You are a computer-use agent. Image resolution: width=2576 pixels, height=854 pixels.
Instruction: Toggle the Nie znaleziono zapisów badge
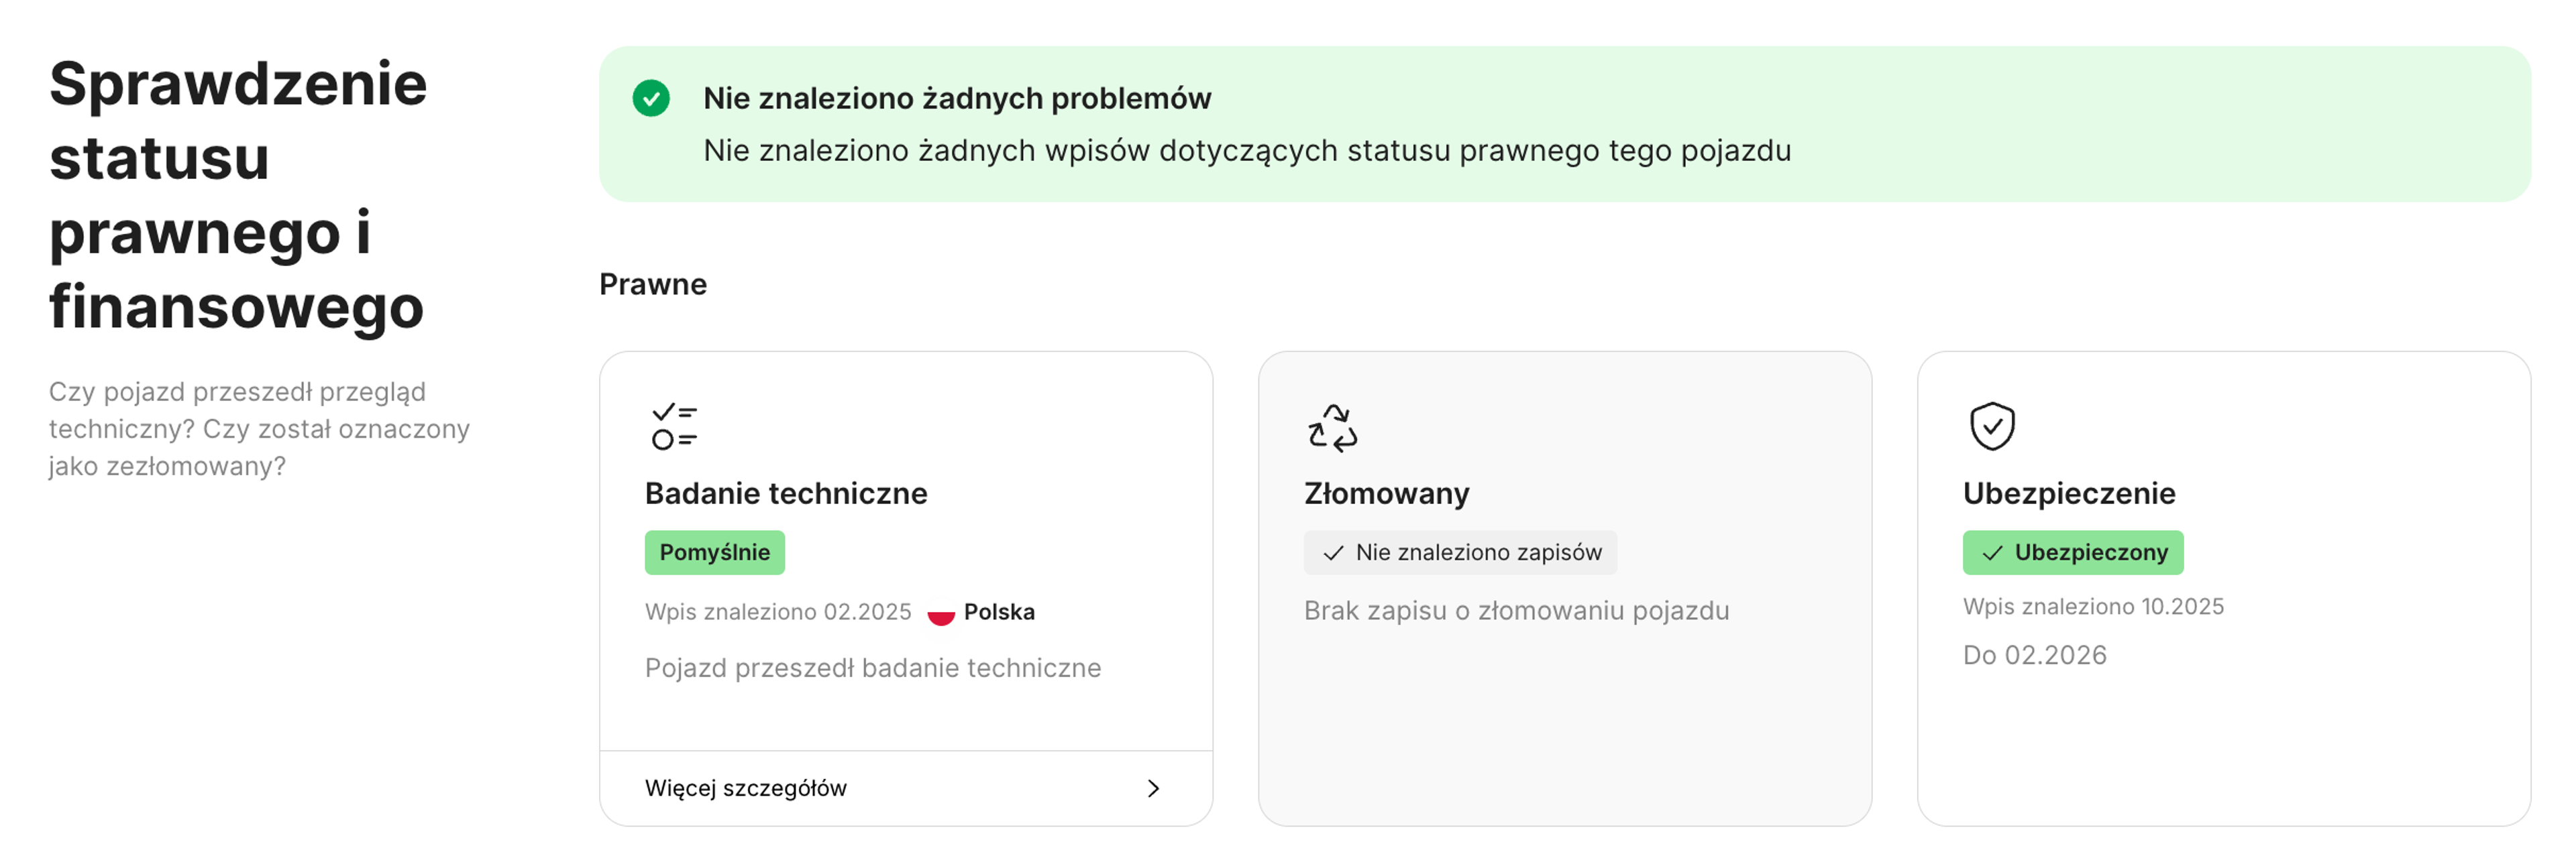(x=1459, y=552)
